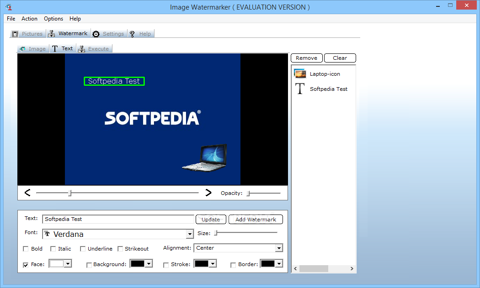Uncheck the Face color checkbox

tap(26, 265)
